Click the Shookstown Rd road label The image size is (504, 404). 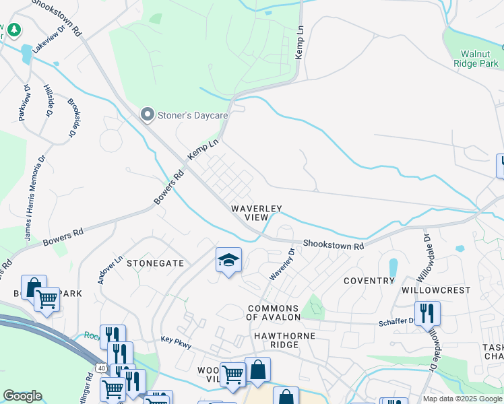click(x=334, y=244)
